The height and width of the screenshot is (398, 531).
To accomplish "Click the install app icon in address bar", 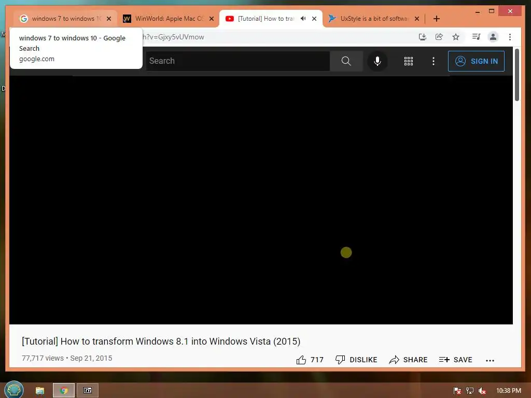I will coord(422,37).
